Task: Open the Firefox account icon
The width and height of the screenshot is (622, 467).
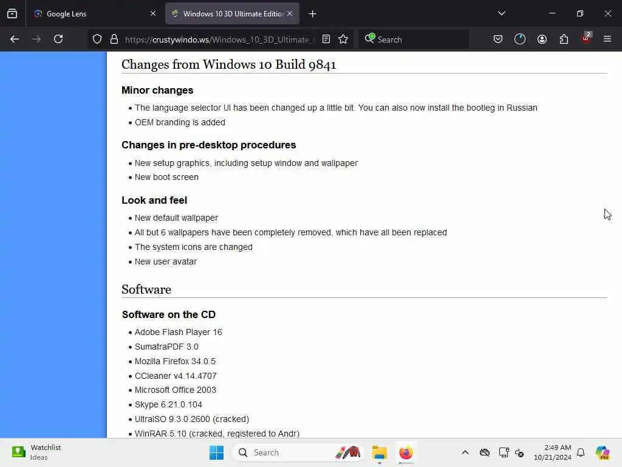Action: 542,39
